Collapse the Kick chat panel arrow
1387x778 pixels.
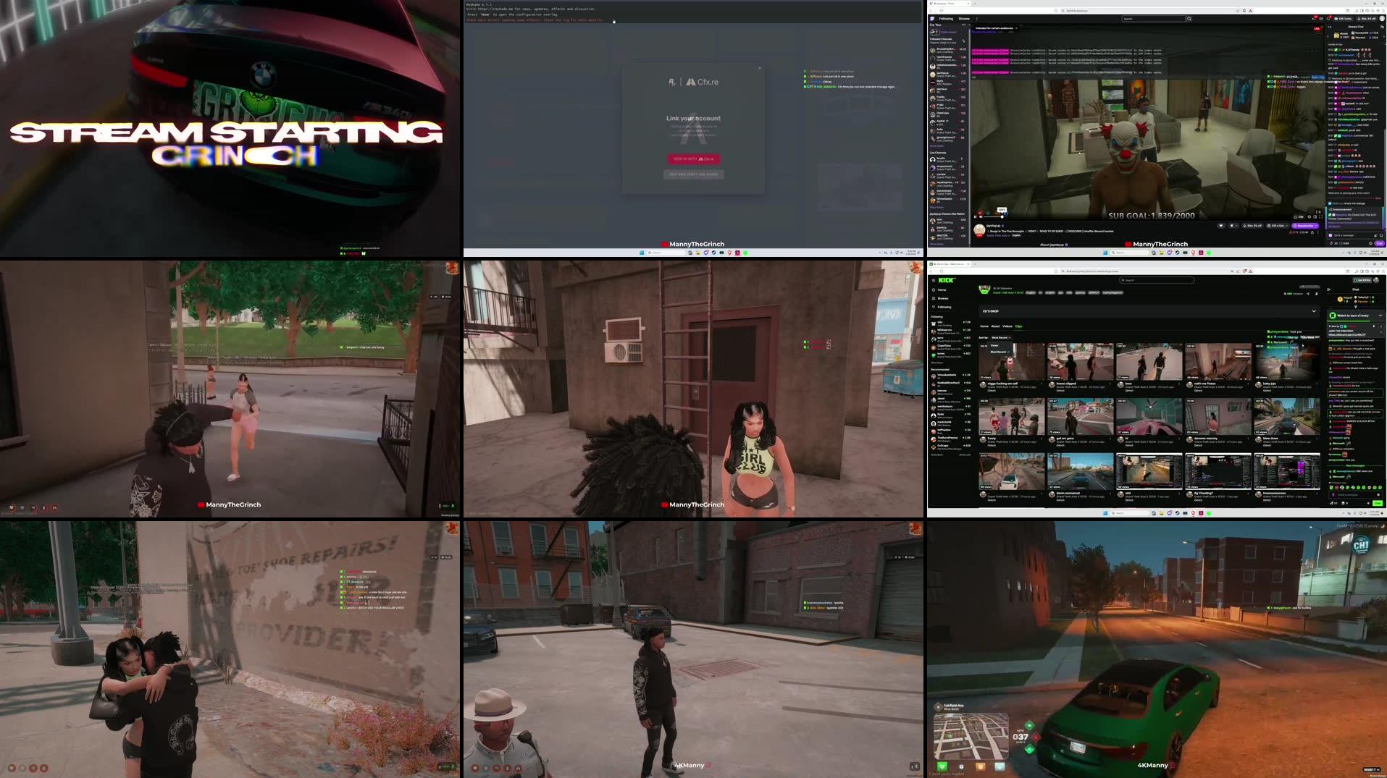click(1328, 289)
